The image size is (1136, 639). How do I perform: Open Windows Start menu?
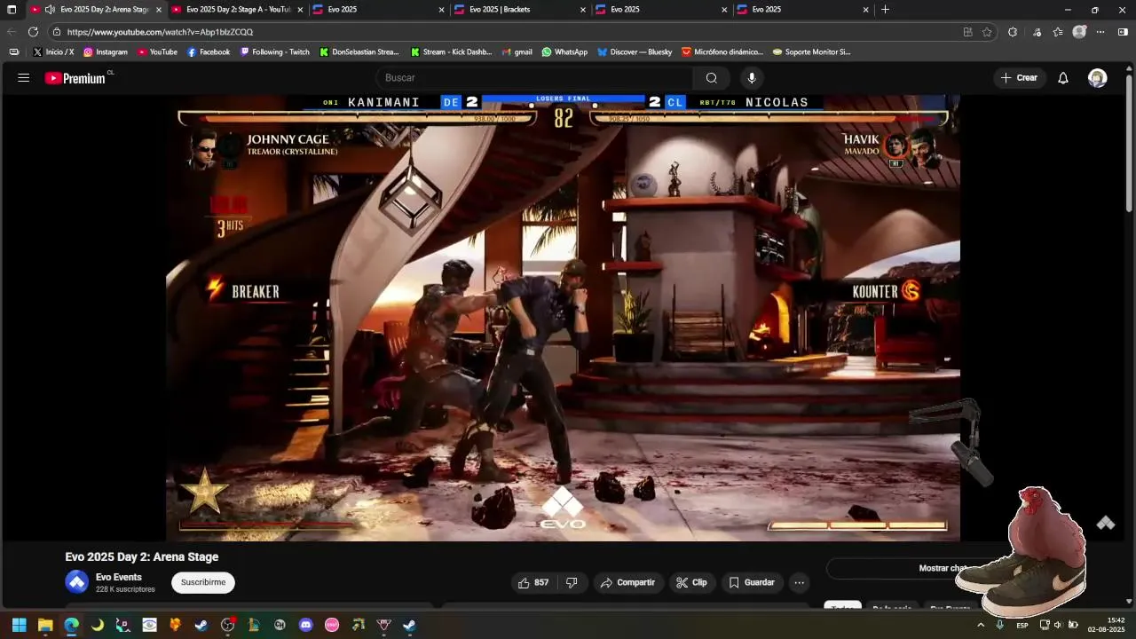(19, 625)
